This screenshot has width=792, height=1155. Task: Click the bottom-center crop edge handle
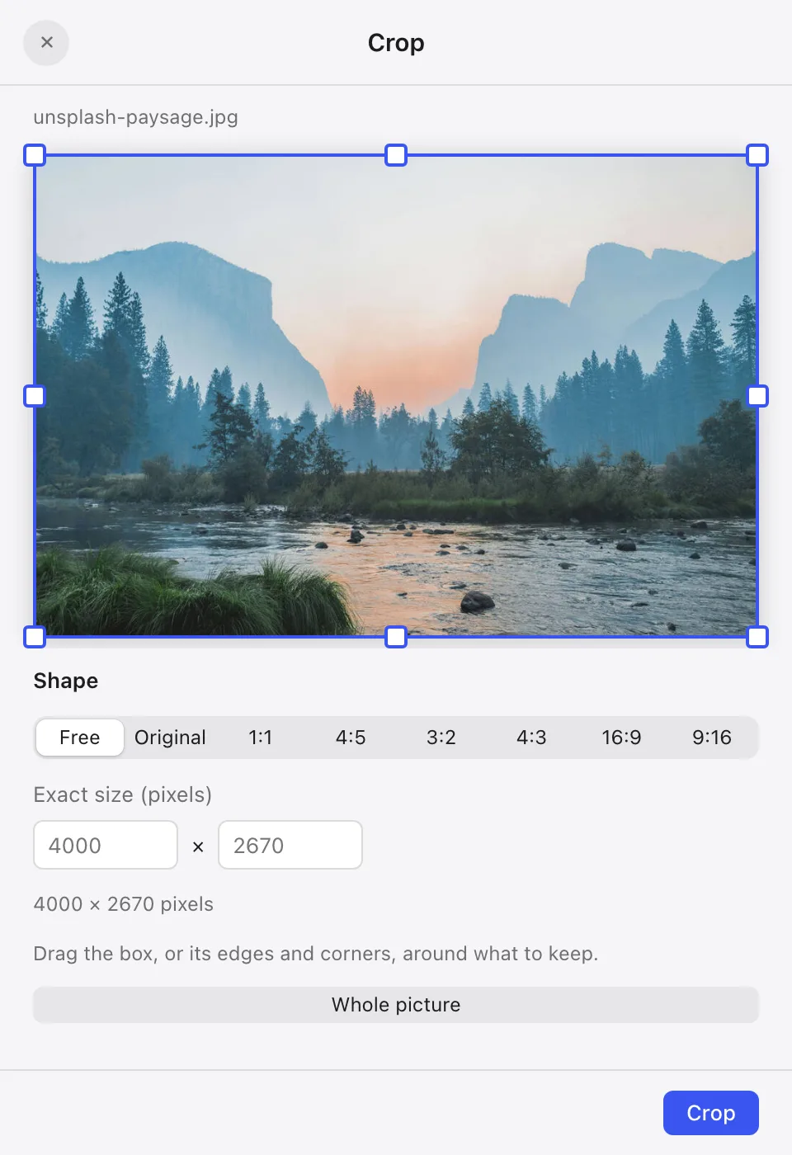click(396, 637)
